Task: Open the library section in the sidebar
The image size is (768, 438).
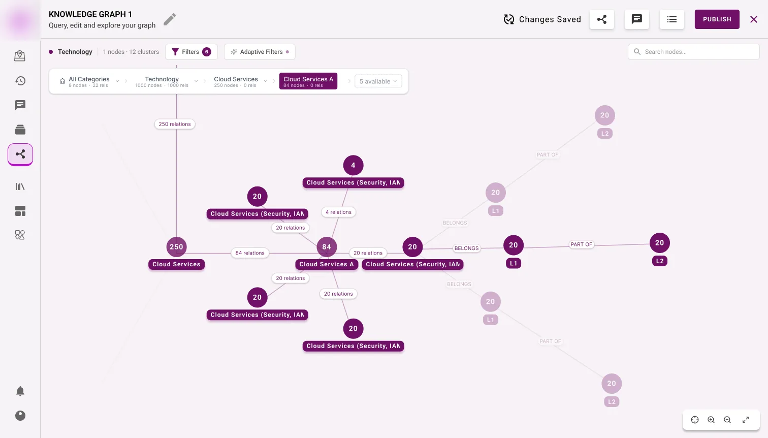Action: click(x=20, y=186)
